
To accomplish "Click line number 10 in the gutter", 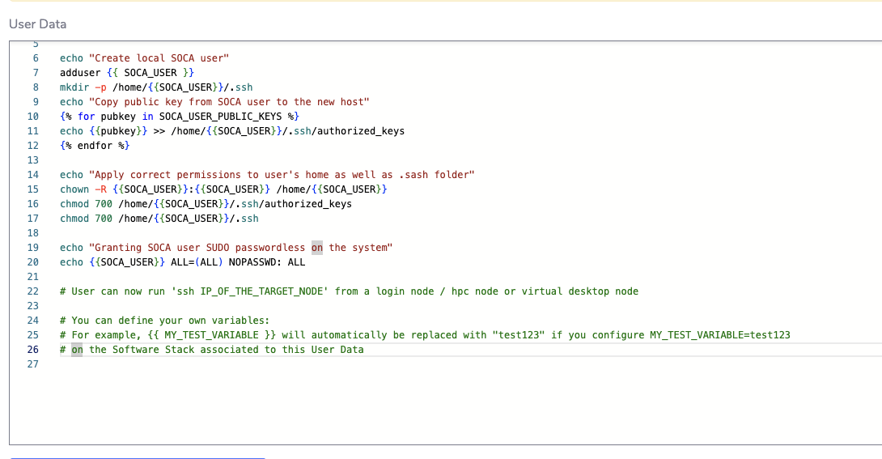I will [x=33, y=117].
